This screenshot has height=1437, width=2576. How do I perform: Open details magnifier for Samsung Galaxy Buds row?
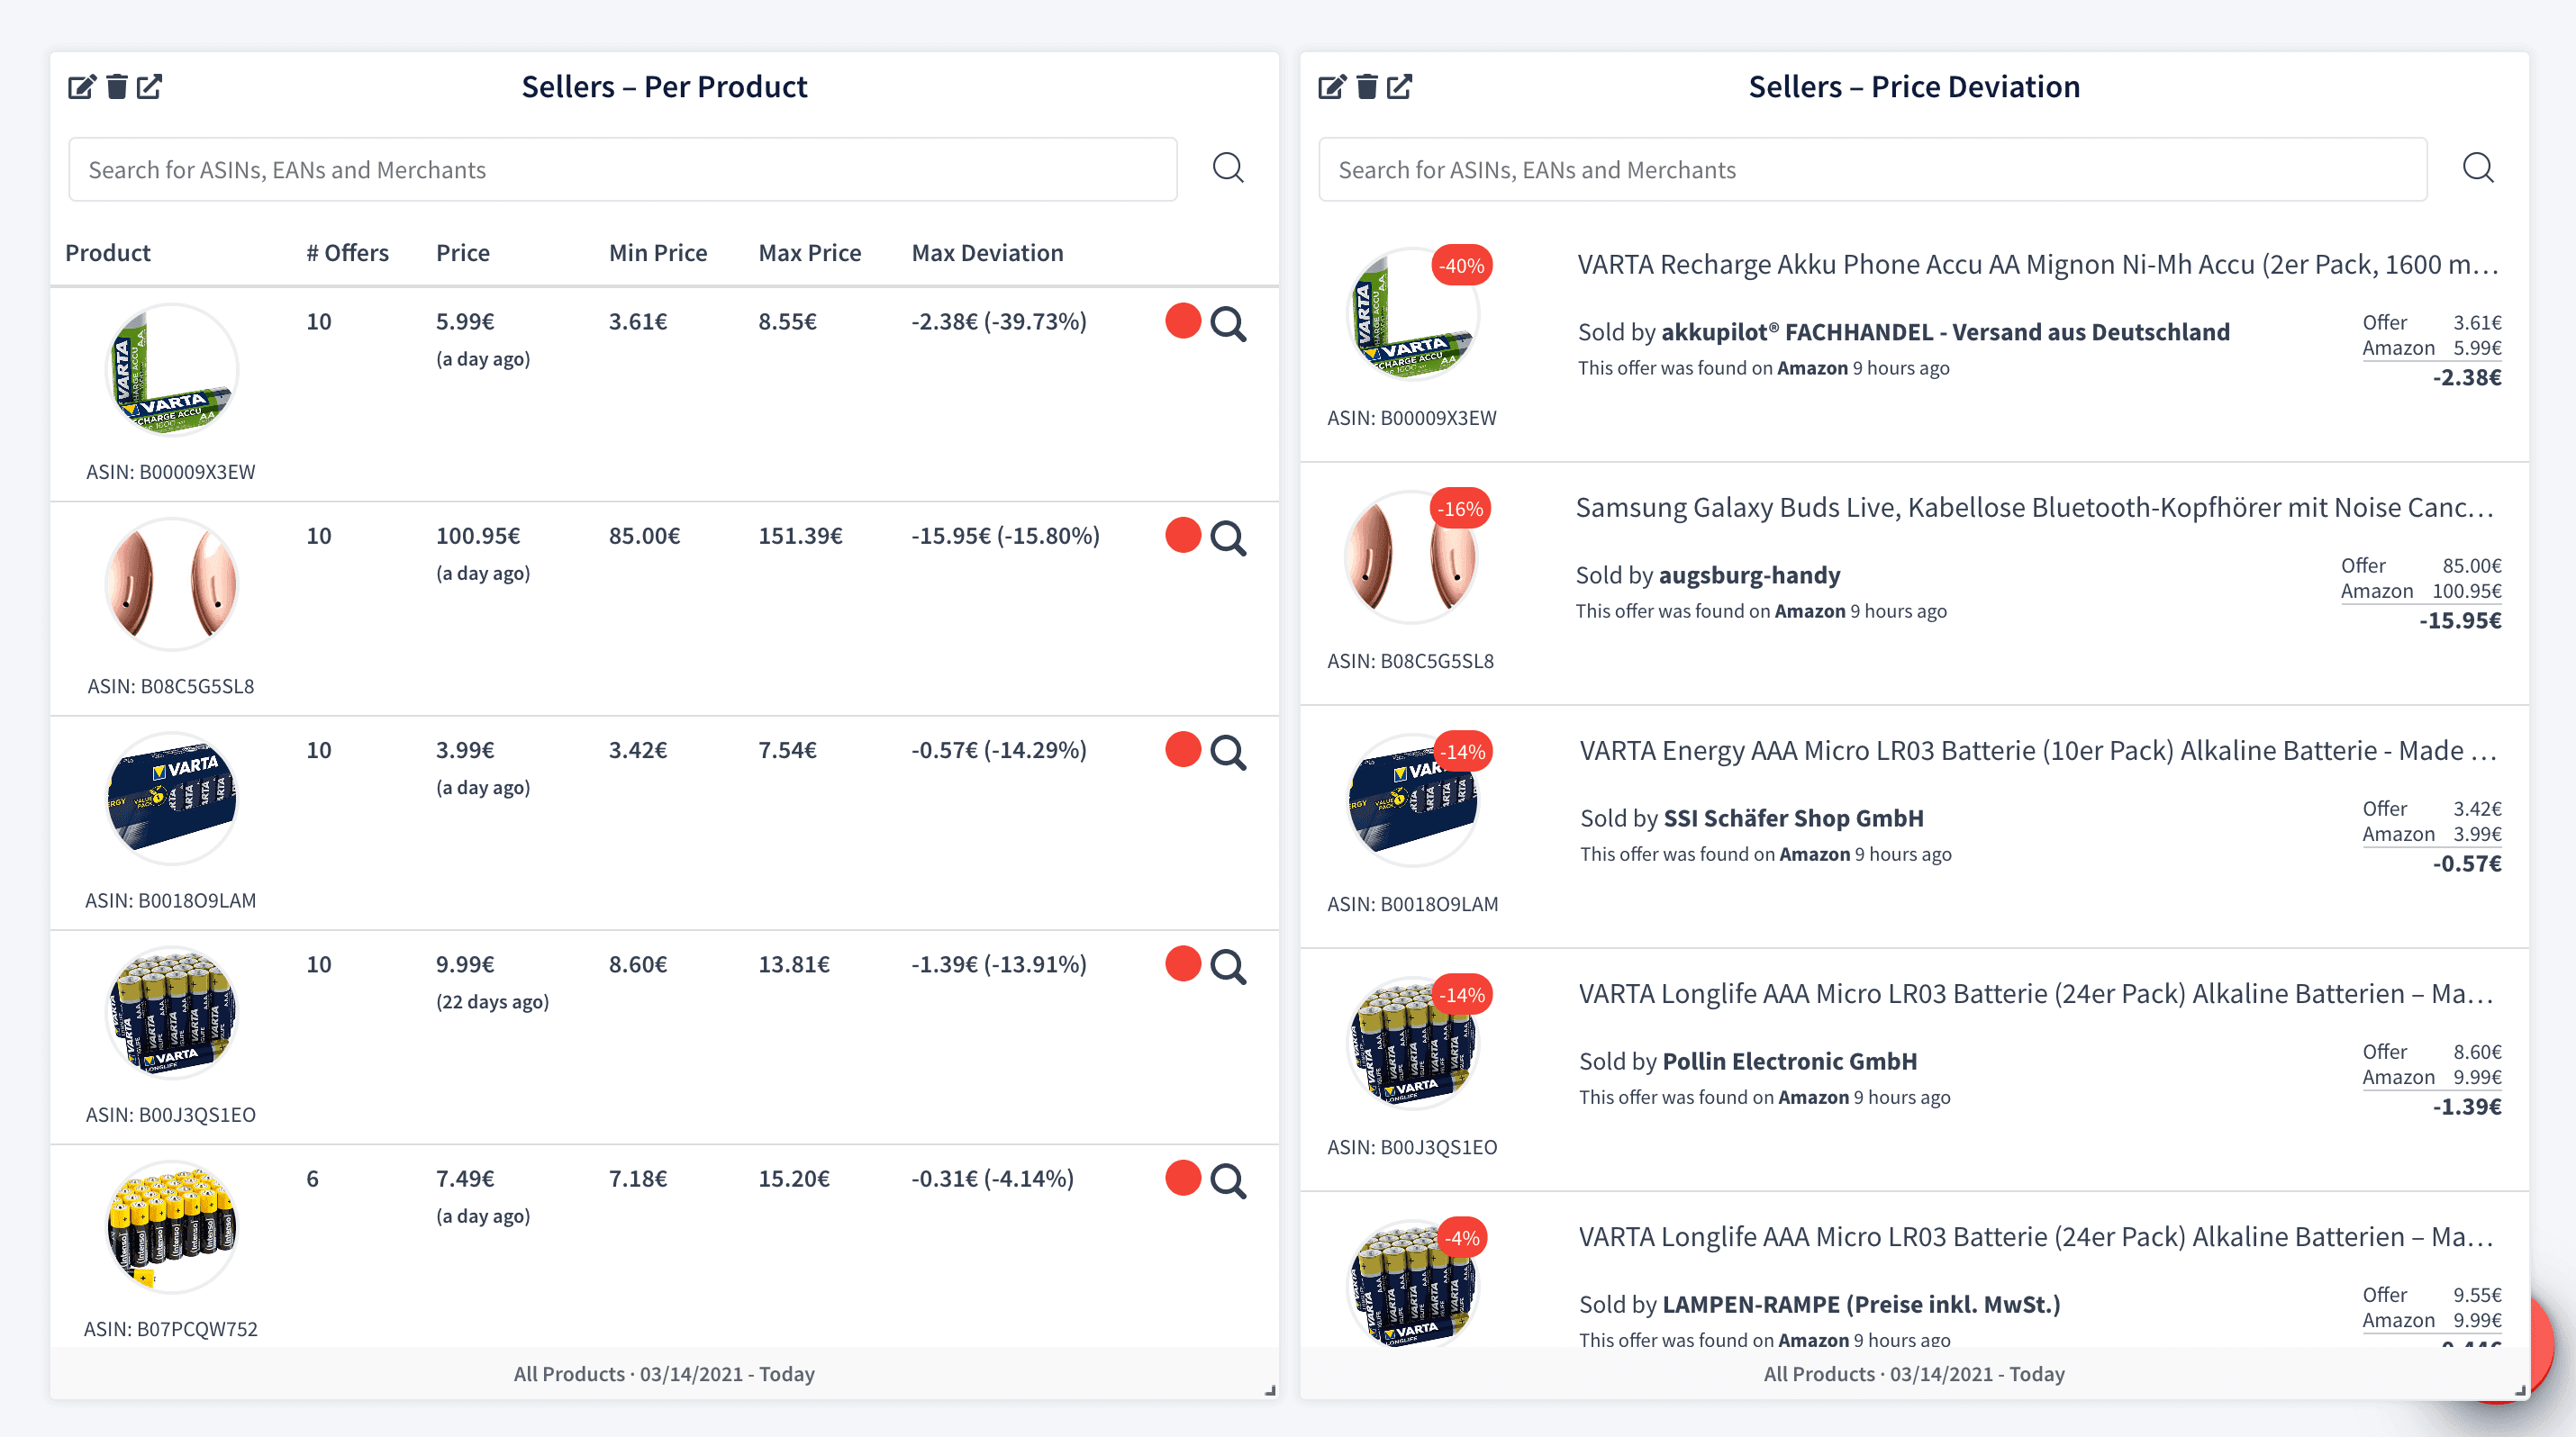click(1228, 538)
